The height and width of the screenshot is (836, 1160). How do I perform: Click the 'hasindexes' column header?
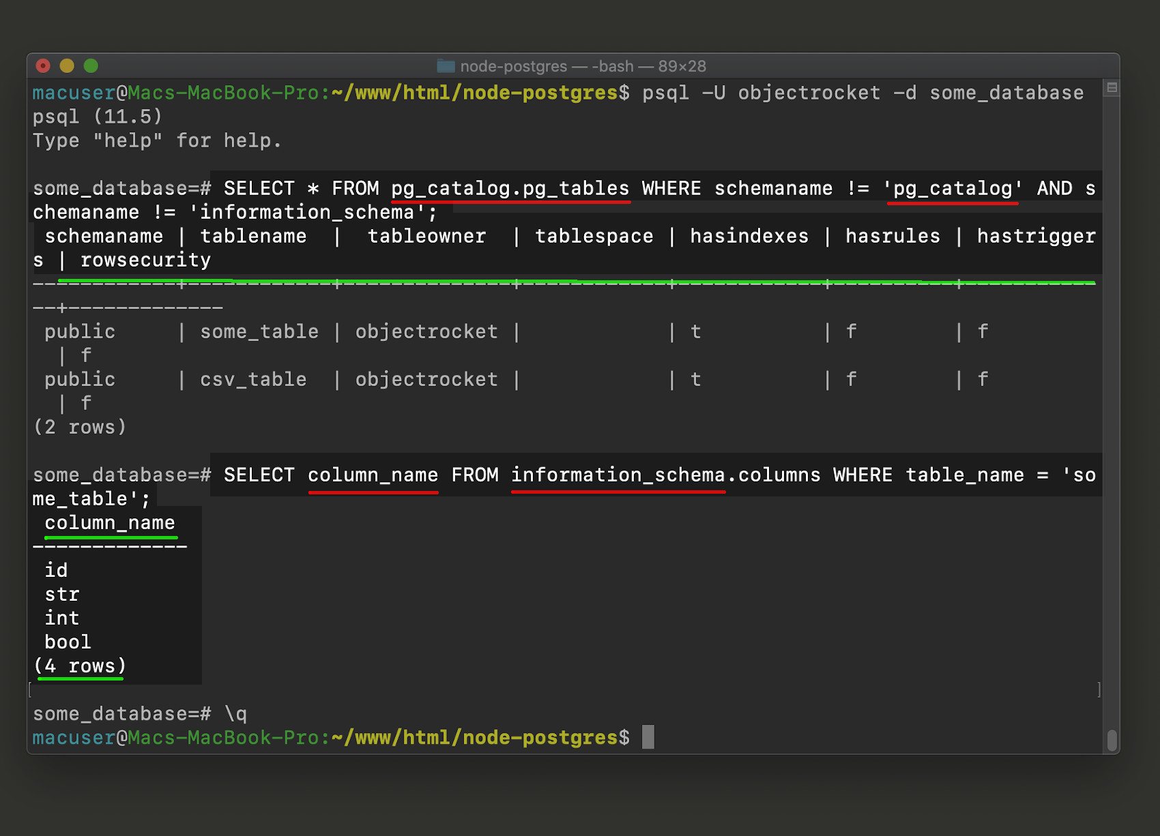click(749, 237)
